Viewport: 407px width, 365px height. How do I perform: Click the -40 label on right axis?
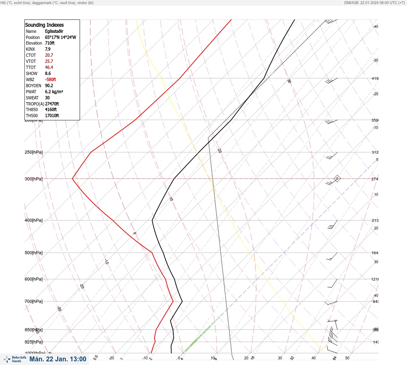point(375,26)
